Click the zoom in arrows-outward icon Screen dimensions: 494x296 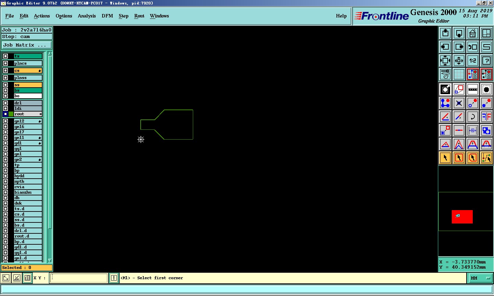point(445,61)
